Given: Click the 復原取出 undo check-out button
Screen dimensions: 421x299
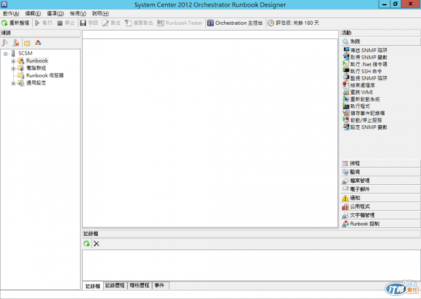Looking at the screenshot, I should (139, 23).
